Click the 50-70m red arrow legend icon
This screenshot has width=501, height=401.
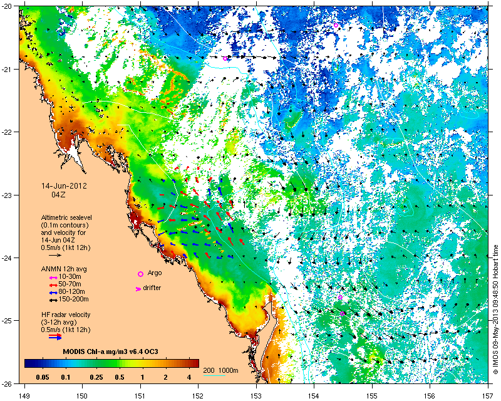coord(53,285)
